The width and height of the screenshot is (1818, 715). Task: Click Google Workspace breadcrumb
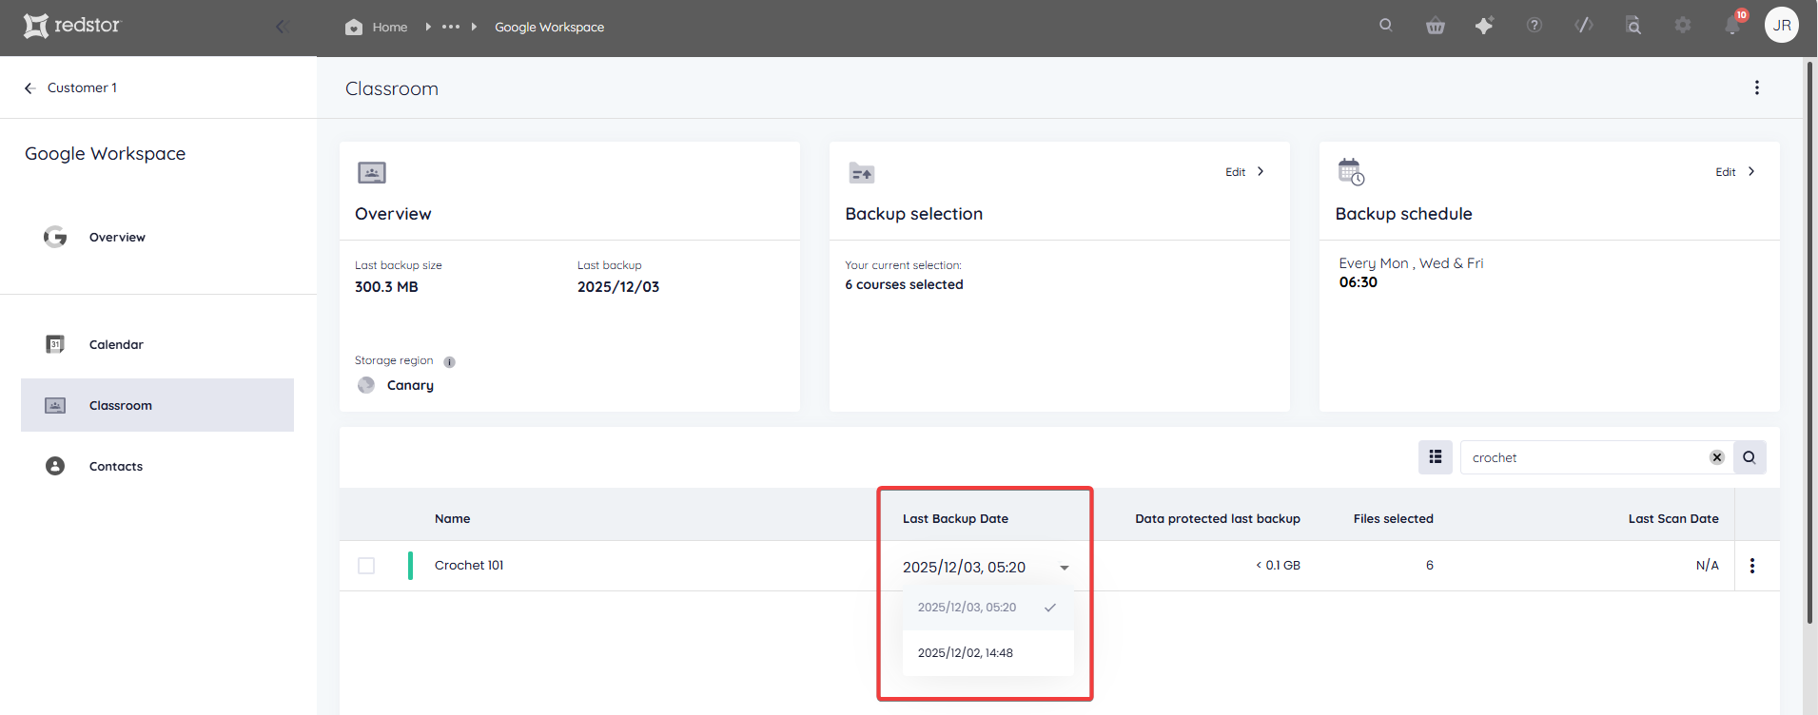coord(550,27)
